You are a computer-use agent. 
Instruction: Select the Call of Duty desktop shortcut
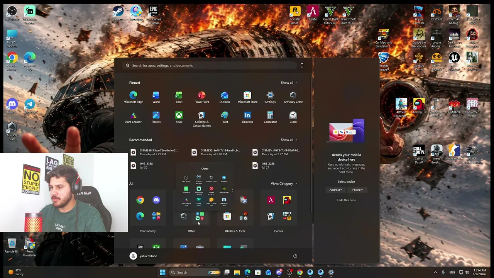pyautogui.click(x=419, y=155)
